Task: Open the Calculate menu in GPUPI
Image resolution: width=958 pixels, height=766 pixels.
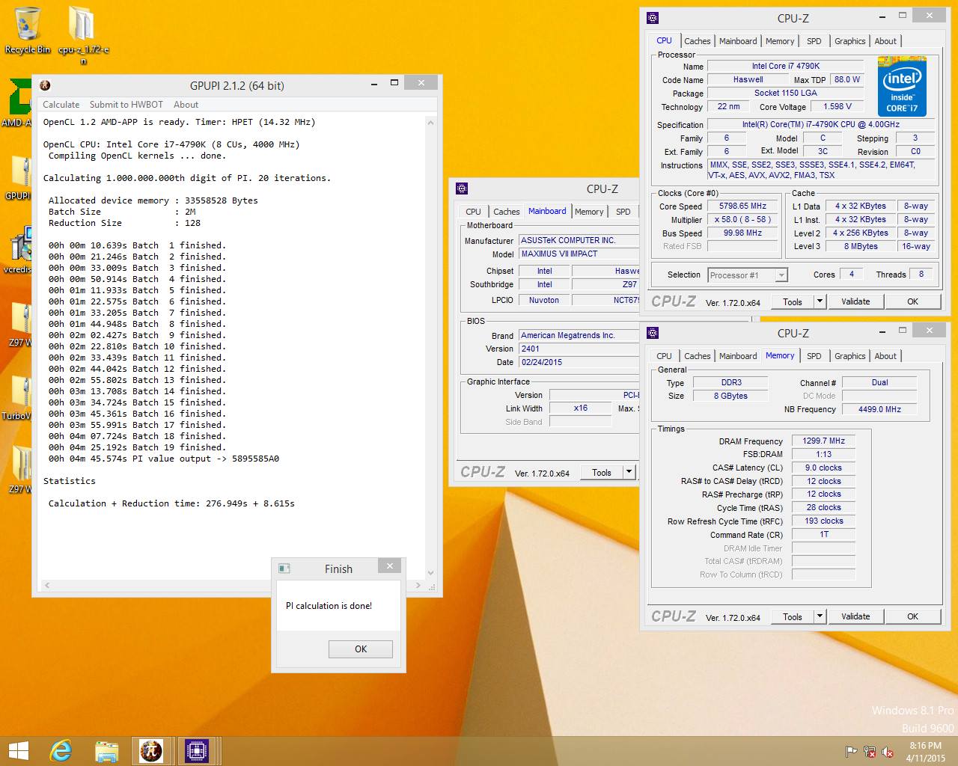Action: pos(61,105)
